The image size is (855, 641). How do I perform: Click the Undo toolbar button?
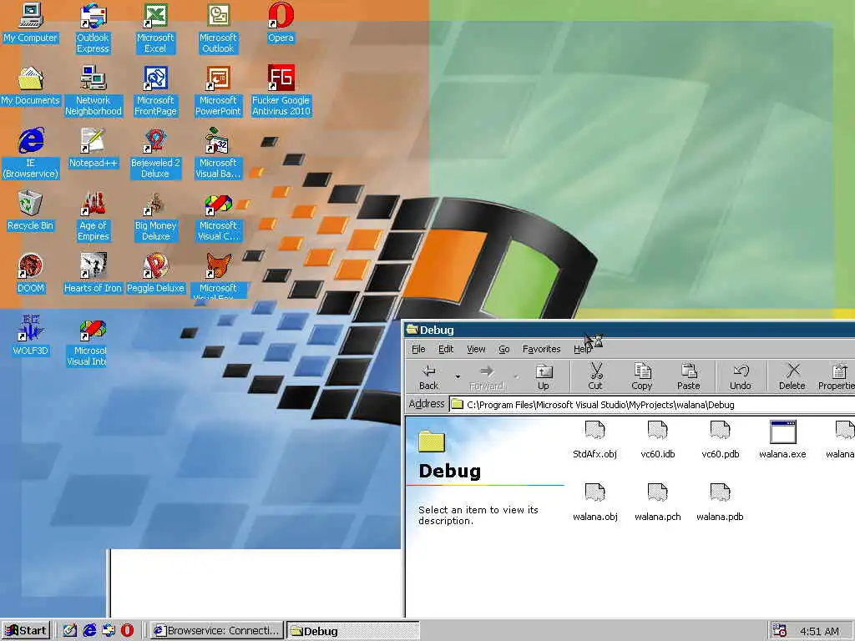tap(740, 376)
